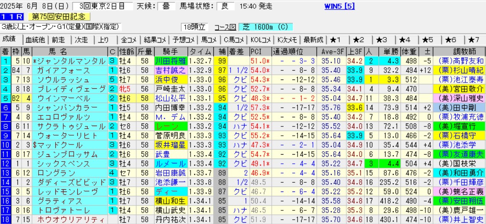Sort by the タイム column header
The height and width of the screenshot is (224, 486).
(201, 51)
